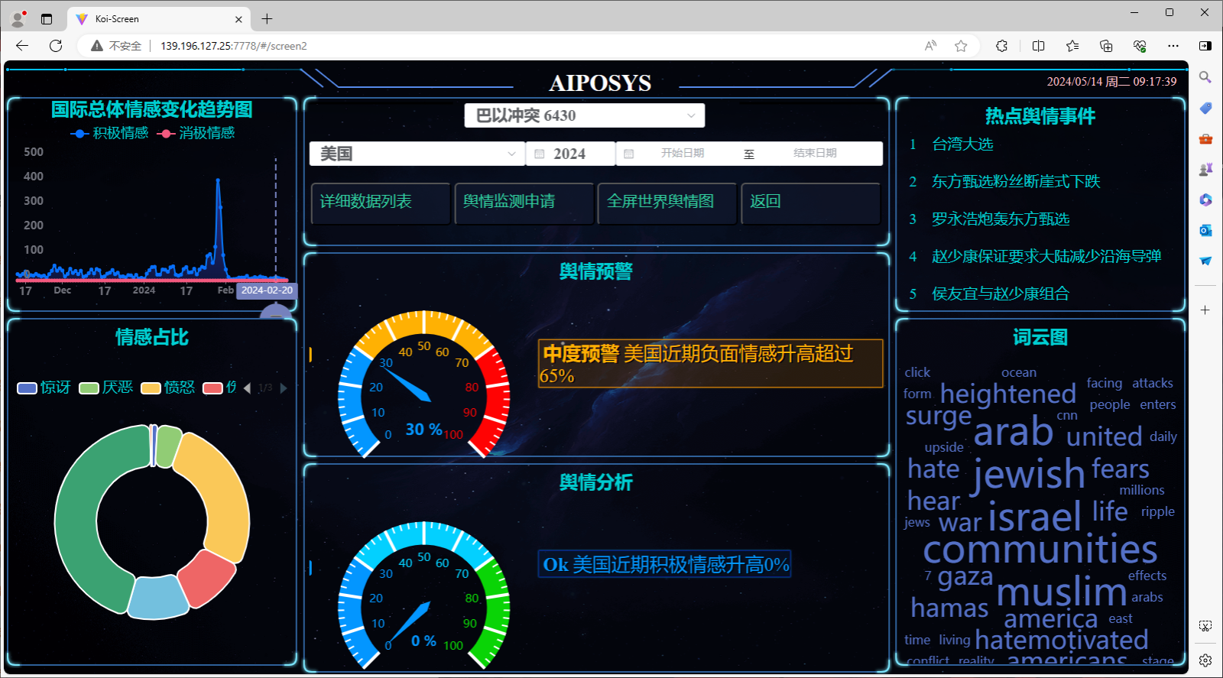This screenshot has width=1223, height=678.
Task: Toggle 惊讶 legend in emotion pie chart
Action: [x=44, y=388]
